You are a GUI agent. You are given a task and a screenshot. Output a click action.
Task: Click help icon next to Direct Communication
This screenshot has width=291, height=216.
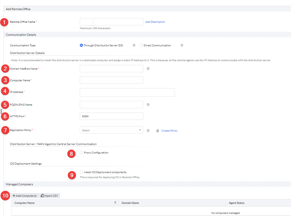(x=182, y=45)
